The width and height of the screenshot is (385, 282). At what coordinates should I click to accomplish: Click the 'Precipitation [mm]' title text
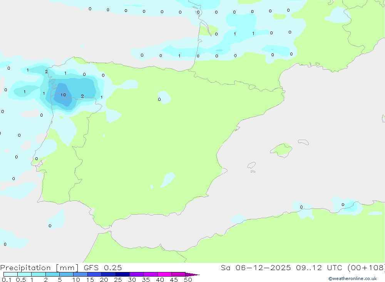coord(39,268)
